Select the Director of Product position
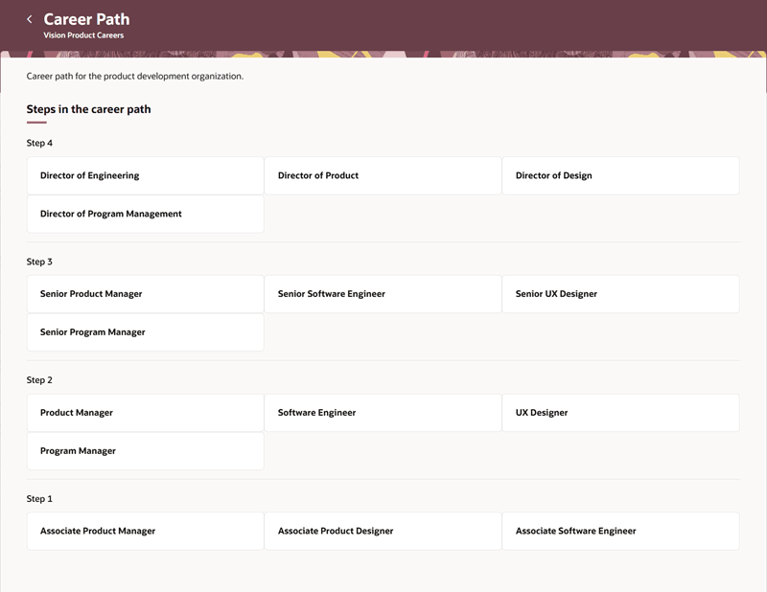Screen dimensions: 767x592 [383, 175]
